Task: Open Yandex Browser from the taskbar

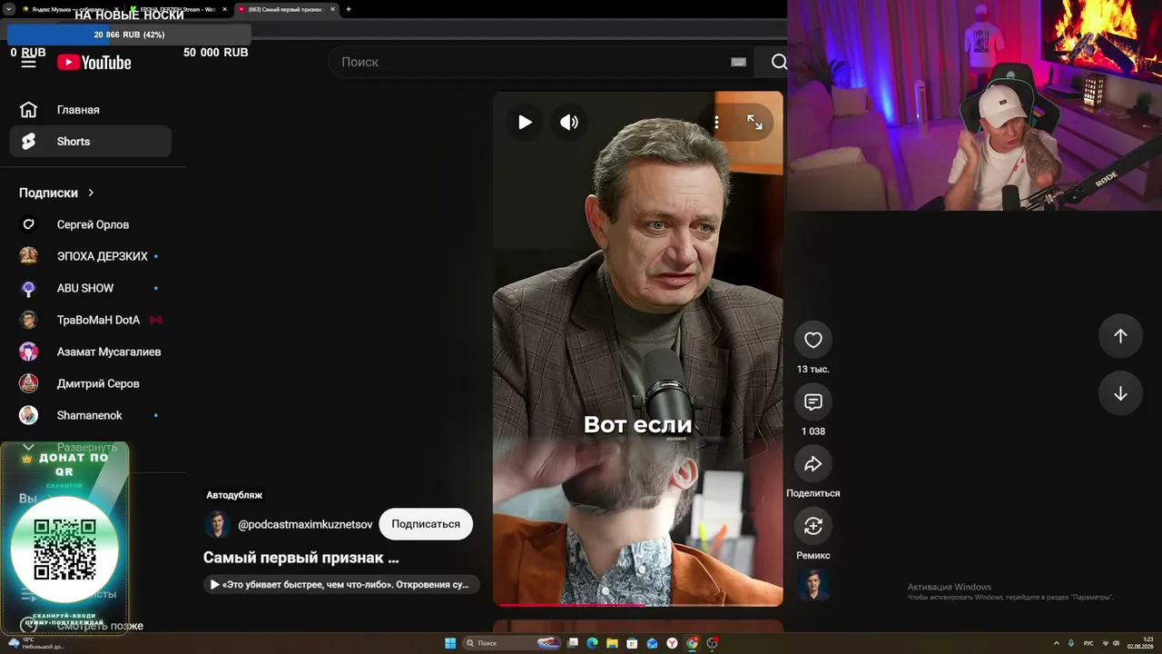Action: point(673,643)
